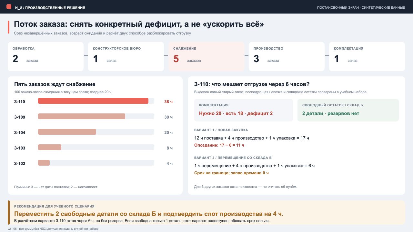413x232 pixels.
Task: Click the red progress bar for З-110
Action: tap(93, 101)
